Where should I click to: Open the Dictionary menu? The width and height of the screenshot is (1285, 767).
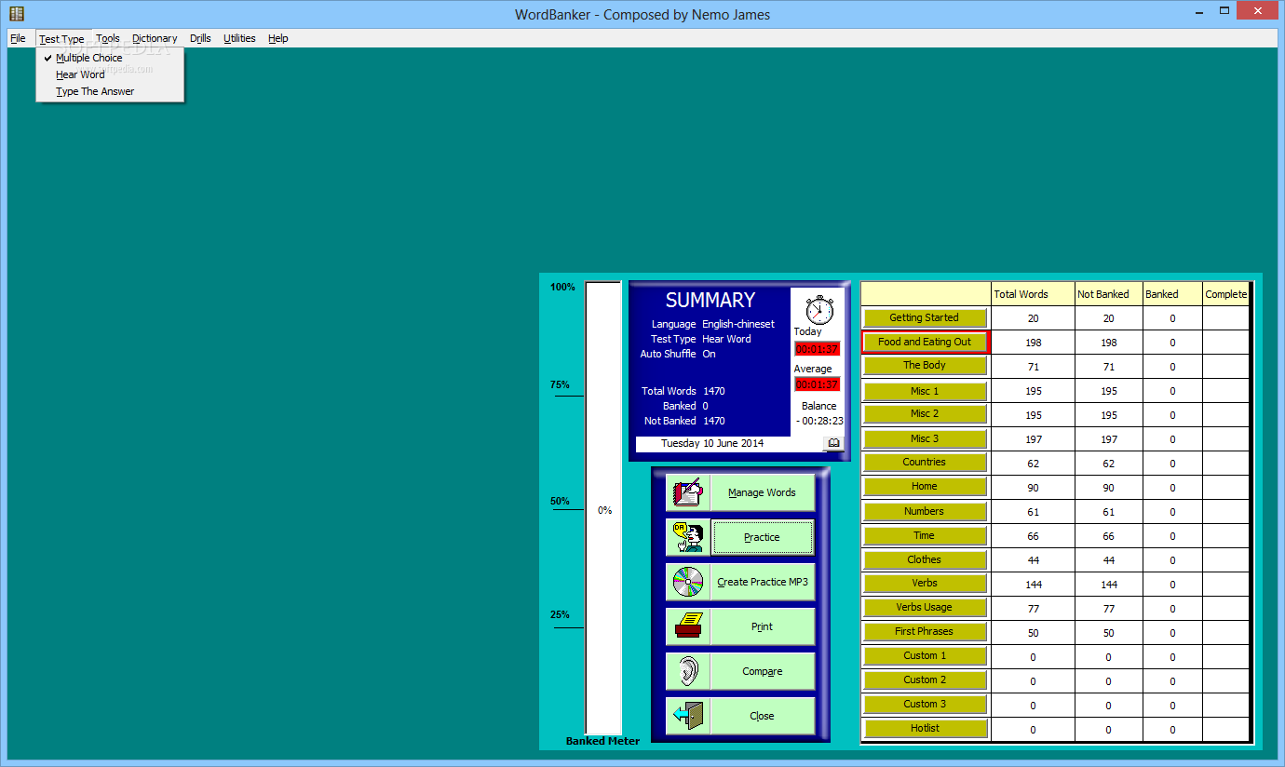[x=155, y=38]
